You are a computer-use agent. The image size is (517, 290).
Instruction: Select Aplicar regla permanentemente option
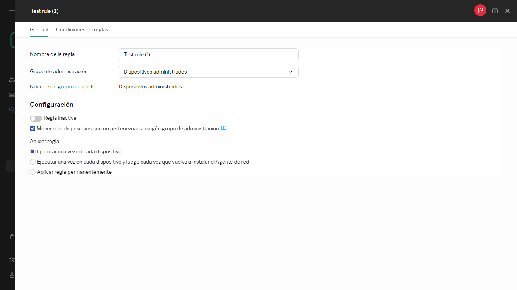[x=33, y=172]
